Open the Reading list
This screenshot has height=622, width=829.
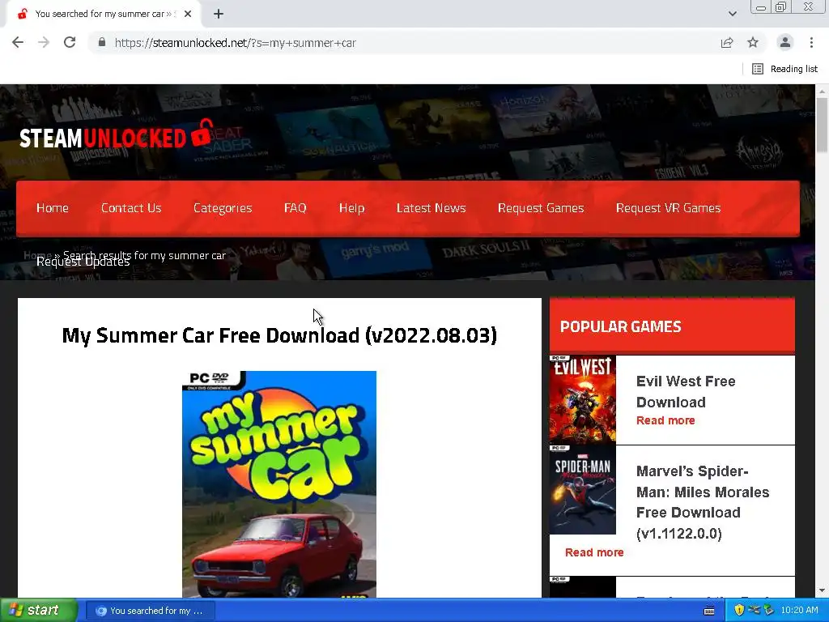point(785,69)
